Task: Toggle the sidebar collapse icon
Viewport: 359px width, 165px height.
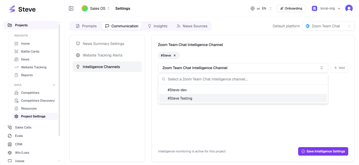Action: [71, 8]
